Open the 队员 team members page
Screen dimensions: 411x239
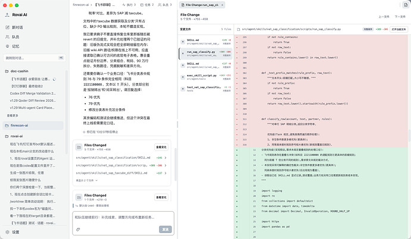pos(15,37)
